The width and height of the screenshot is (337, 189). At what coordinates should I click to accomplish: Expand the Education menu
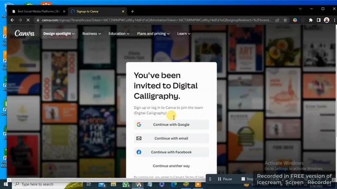(x=119, y=34)
